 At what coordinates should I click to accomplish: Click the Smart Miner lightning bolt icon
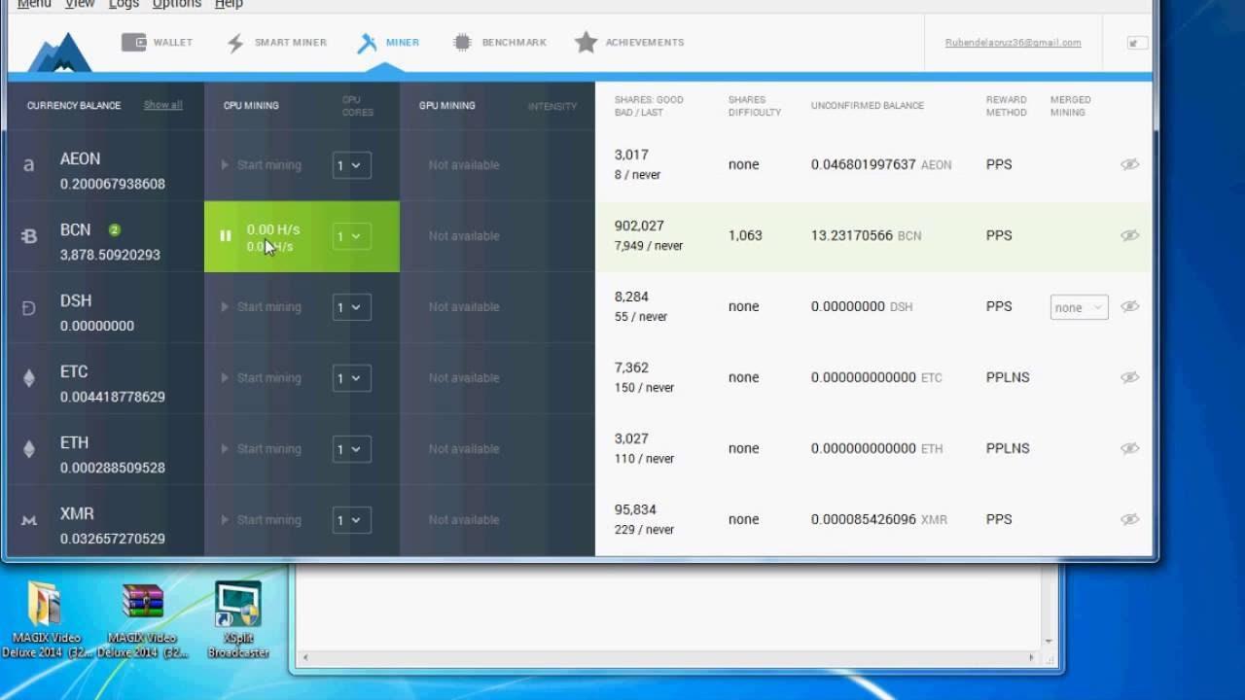235,43
